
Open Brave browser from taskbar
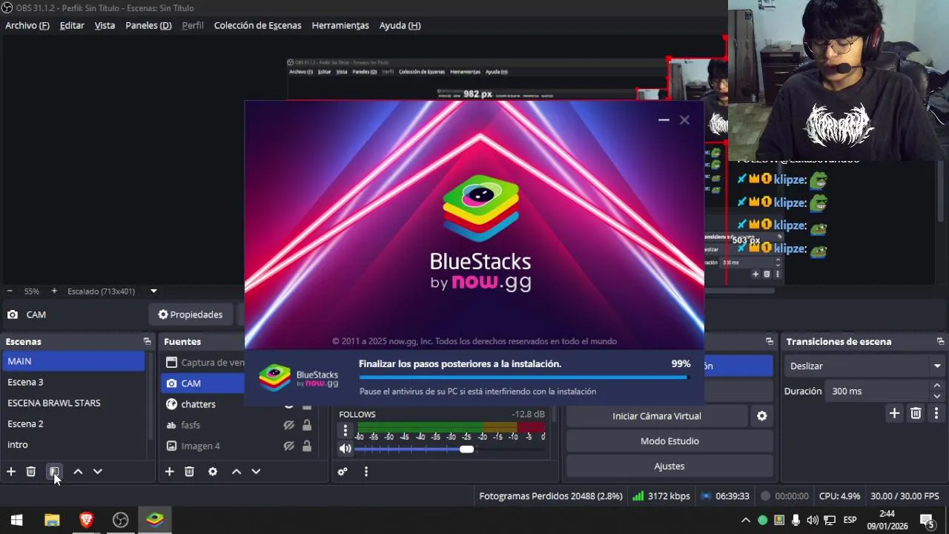(x=86, y=520)
